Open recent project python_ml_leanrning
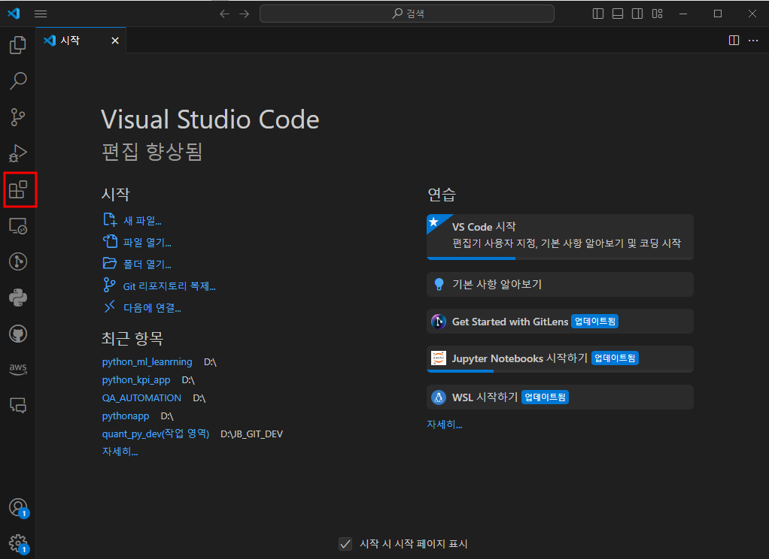The width and height of the screenshot is (769, 559). click(x=147, y=361)
